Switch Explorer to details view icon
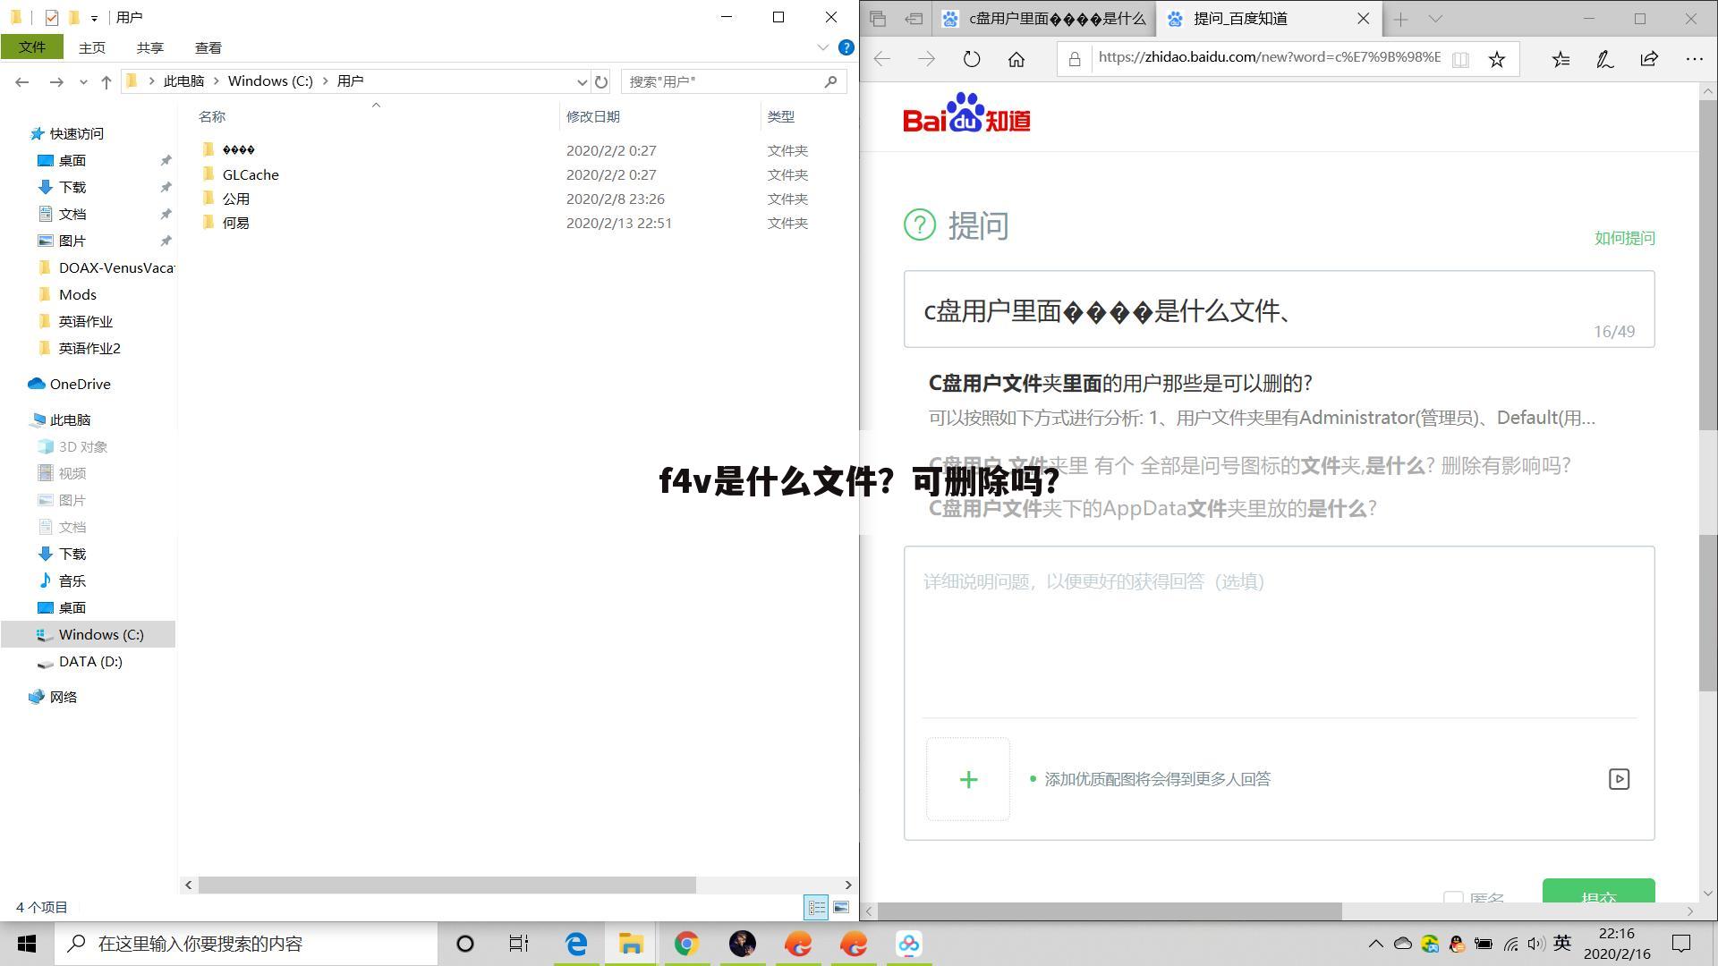 [817, 907]
